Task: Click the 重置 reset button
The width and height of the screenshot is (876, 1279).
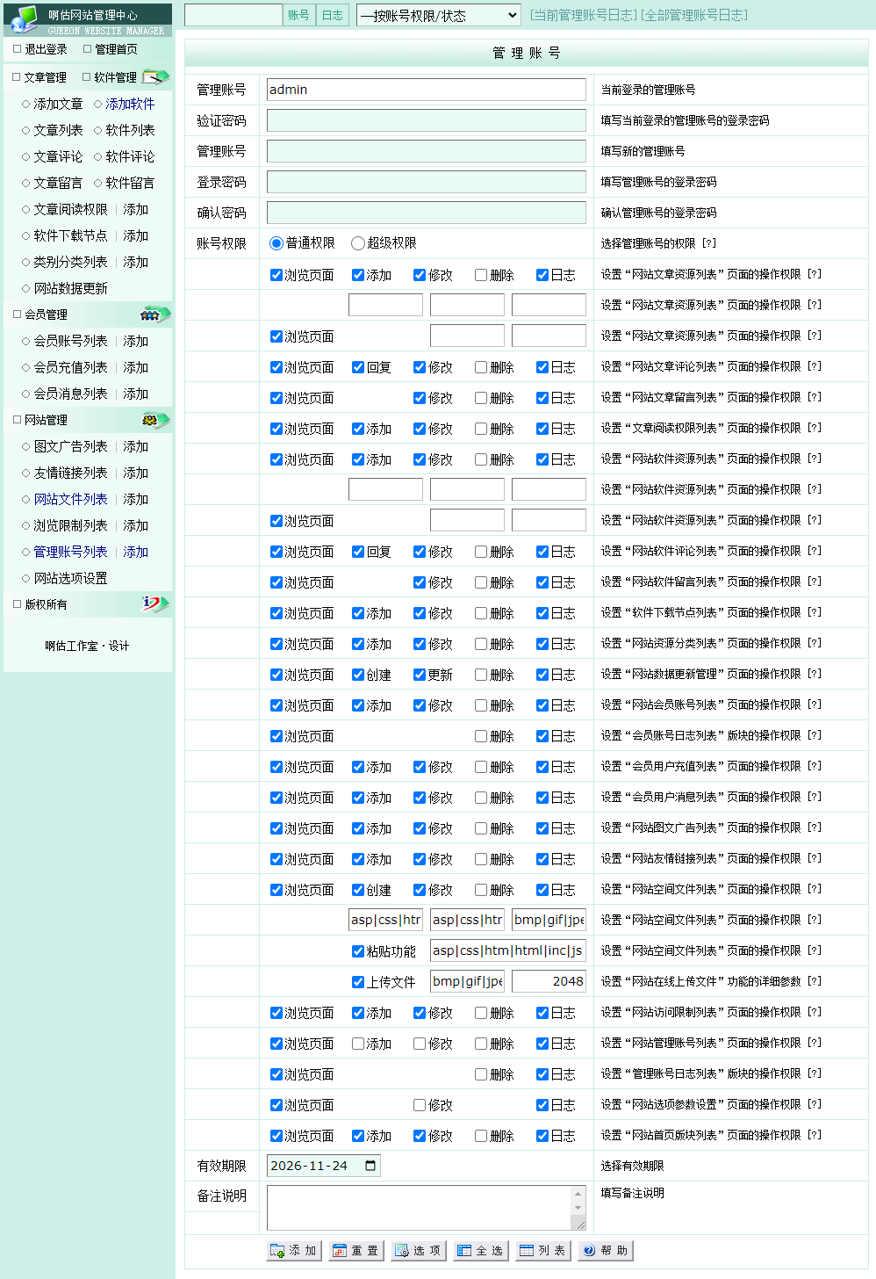Action: (356, 1251)
